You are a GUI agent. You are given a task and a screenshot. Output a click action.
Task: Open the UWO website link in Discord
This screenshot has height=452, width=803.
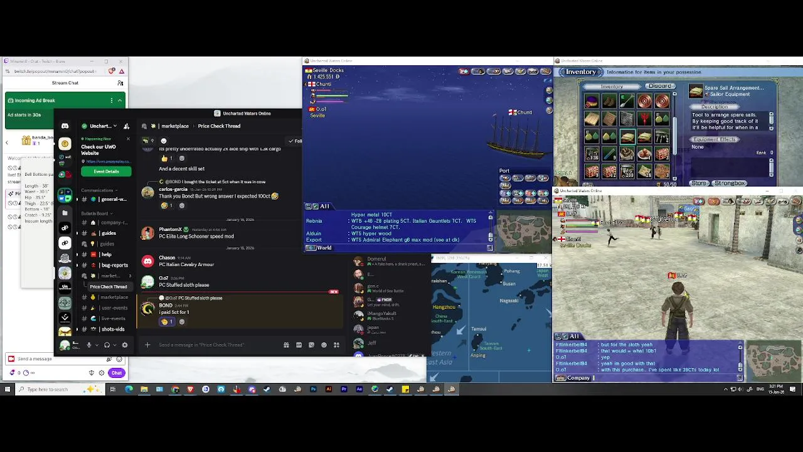pos(107,161)
